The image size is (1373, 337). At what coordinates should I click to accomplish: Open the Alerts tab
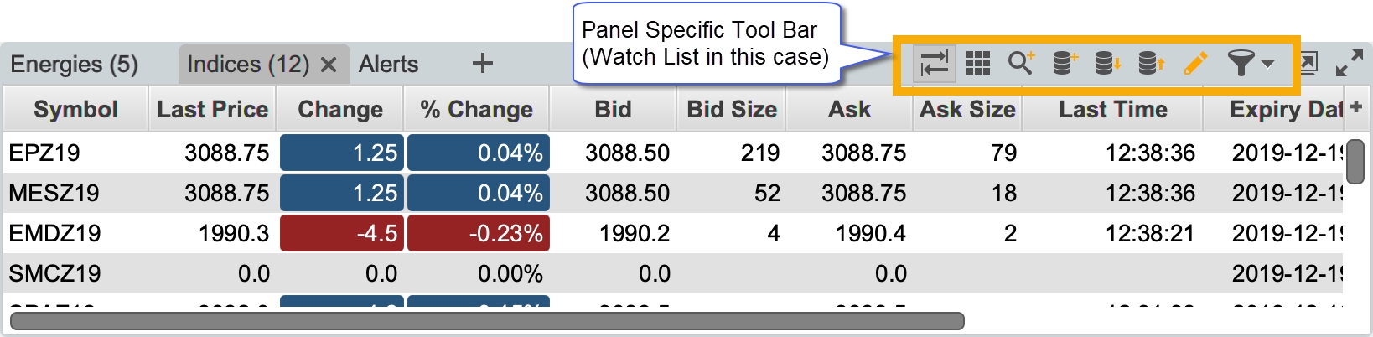click(388, 64)
